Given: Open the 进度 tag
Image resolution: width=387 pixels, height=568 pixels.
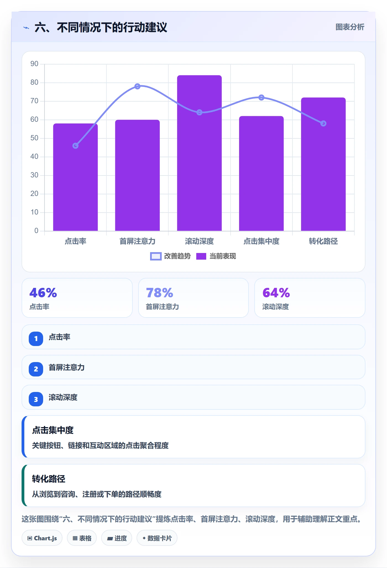Looking at the screenshot, I should pos(117,538).
